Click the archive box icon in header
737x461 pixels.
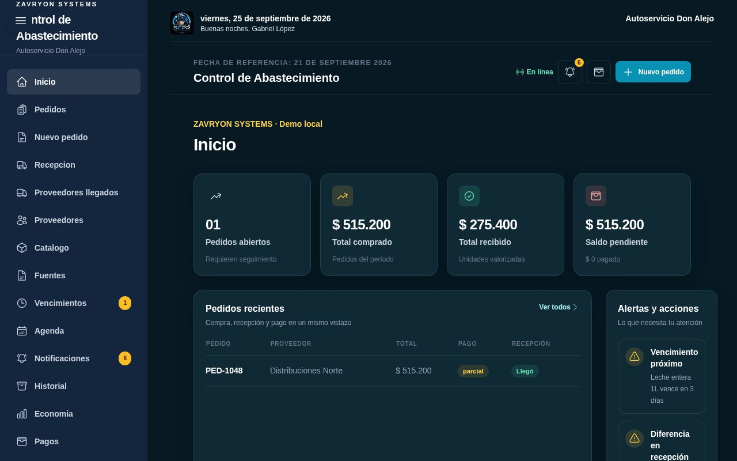click(599, 72)
